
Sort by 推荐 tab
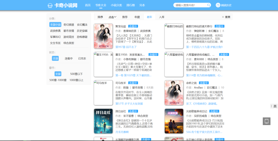click(125, 17)
